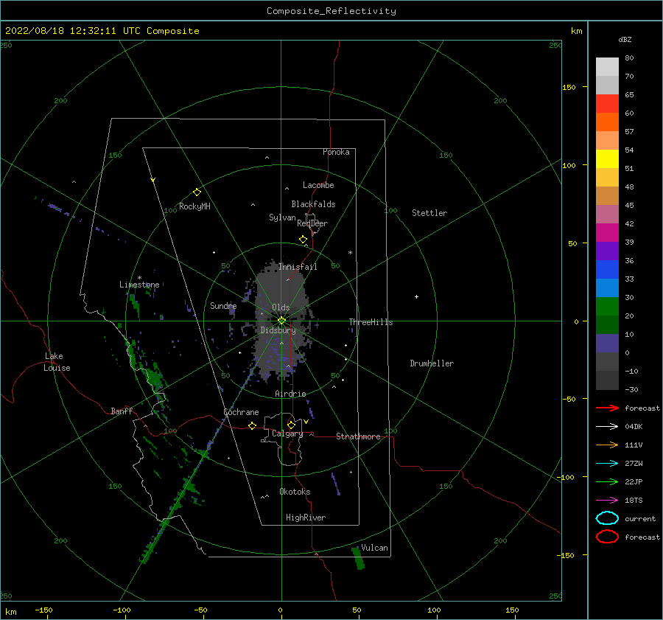The image size is (663, 620).
Task: Click the red forecast arrow legend icon
Action: pos(607,408)
